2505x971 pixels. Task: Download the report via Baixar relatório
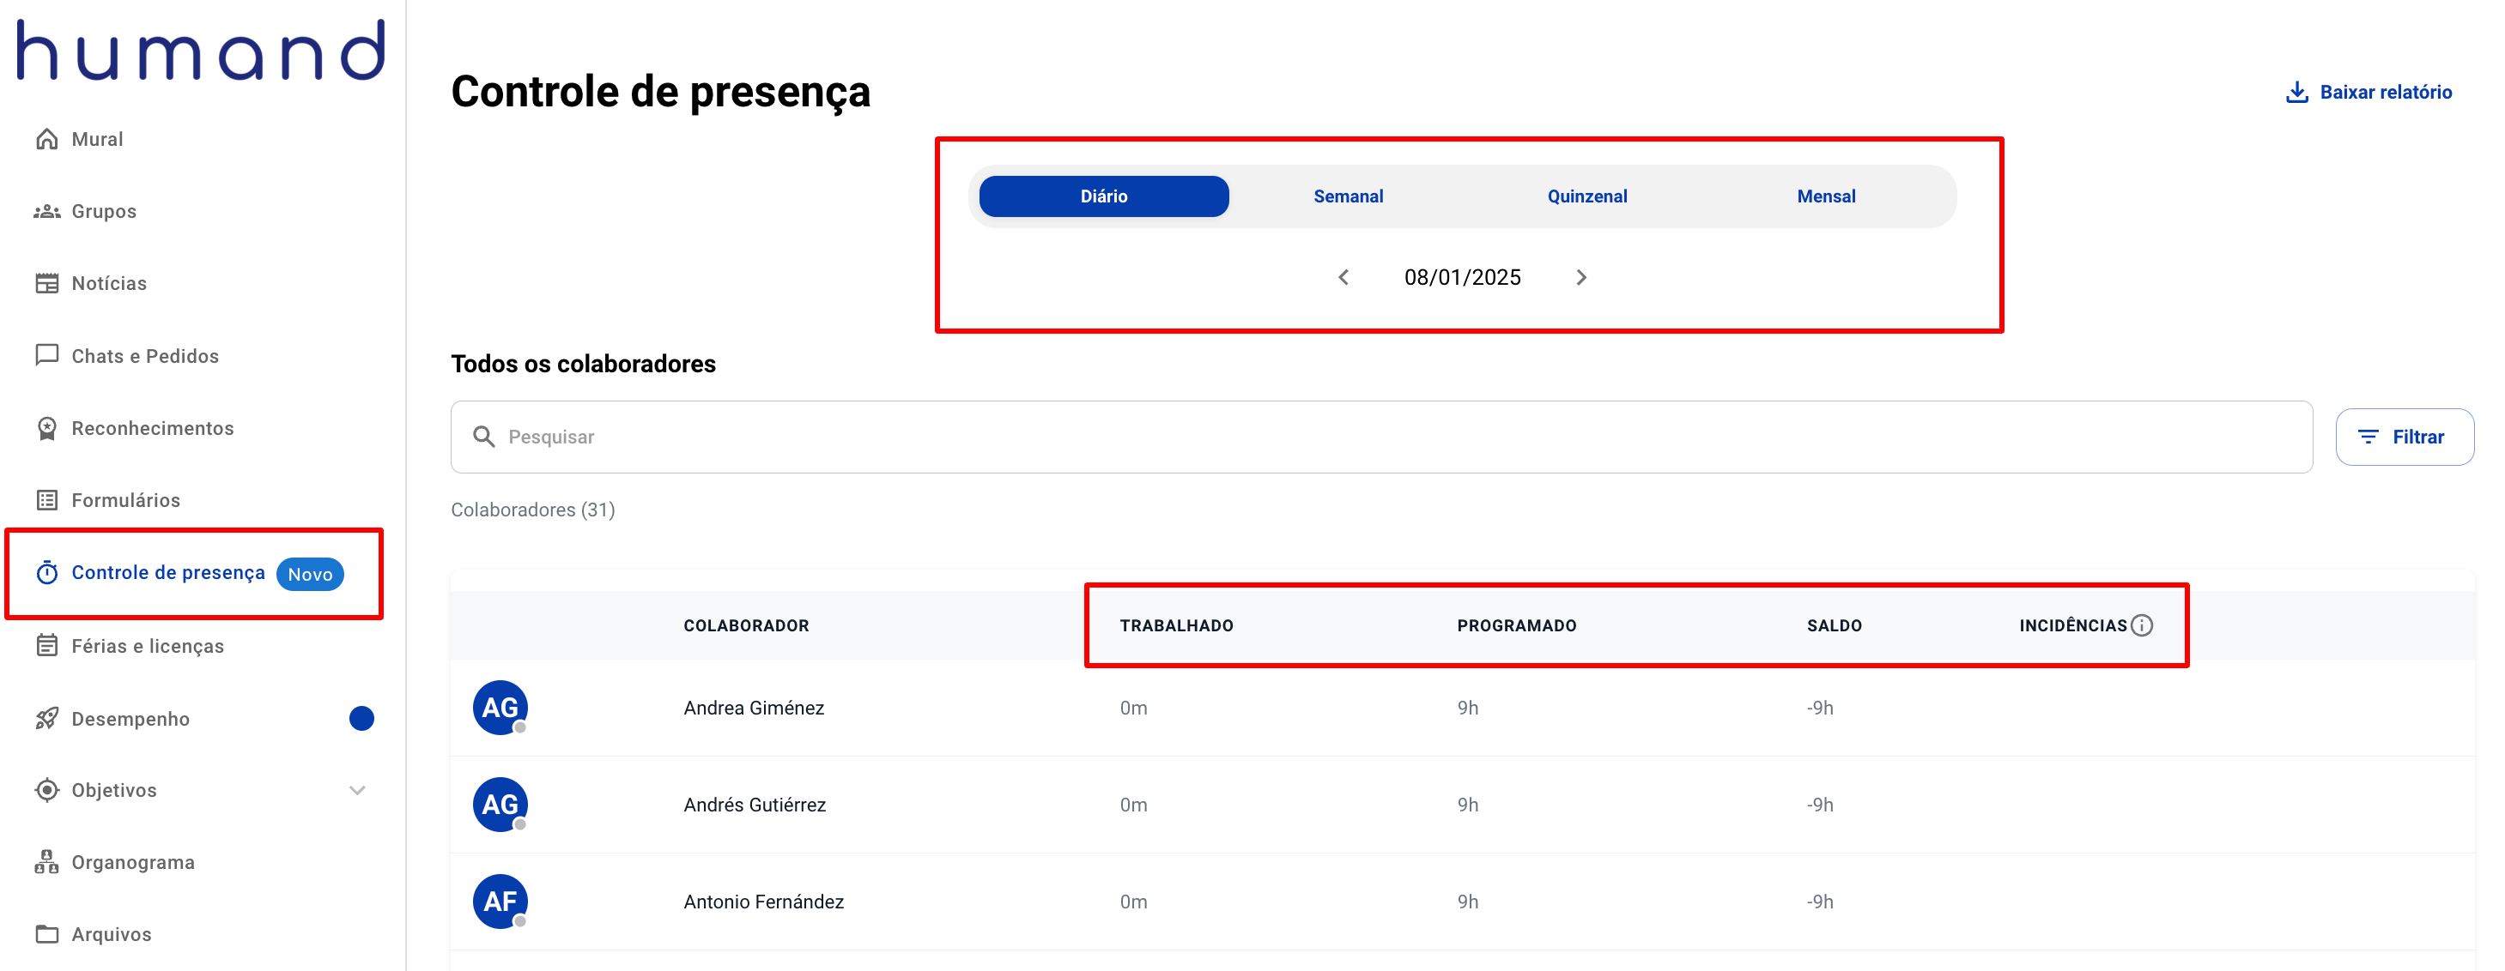[x=2369, y=93]
